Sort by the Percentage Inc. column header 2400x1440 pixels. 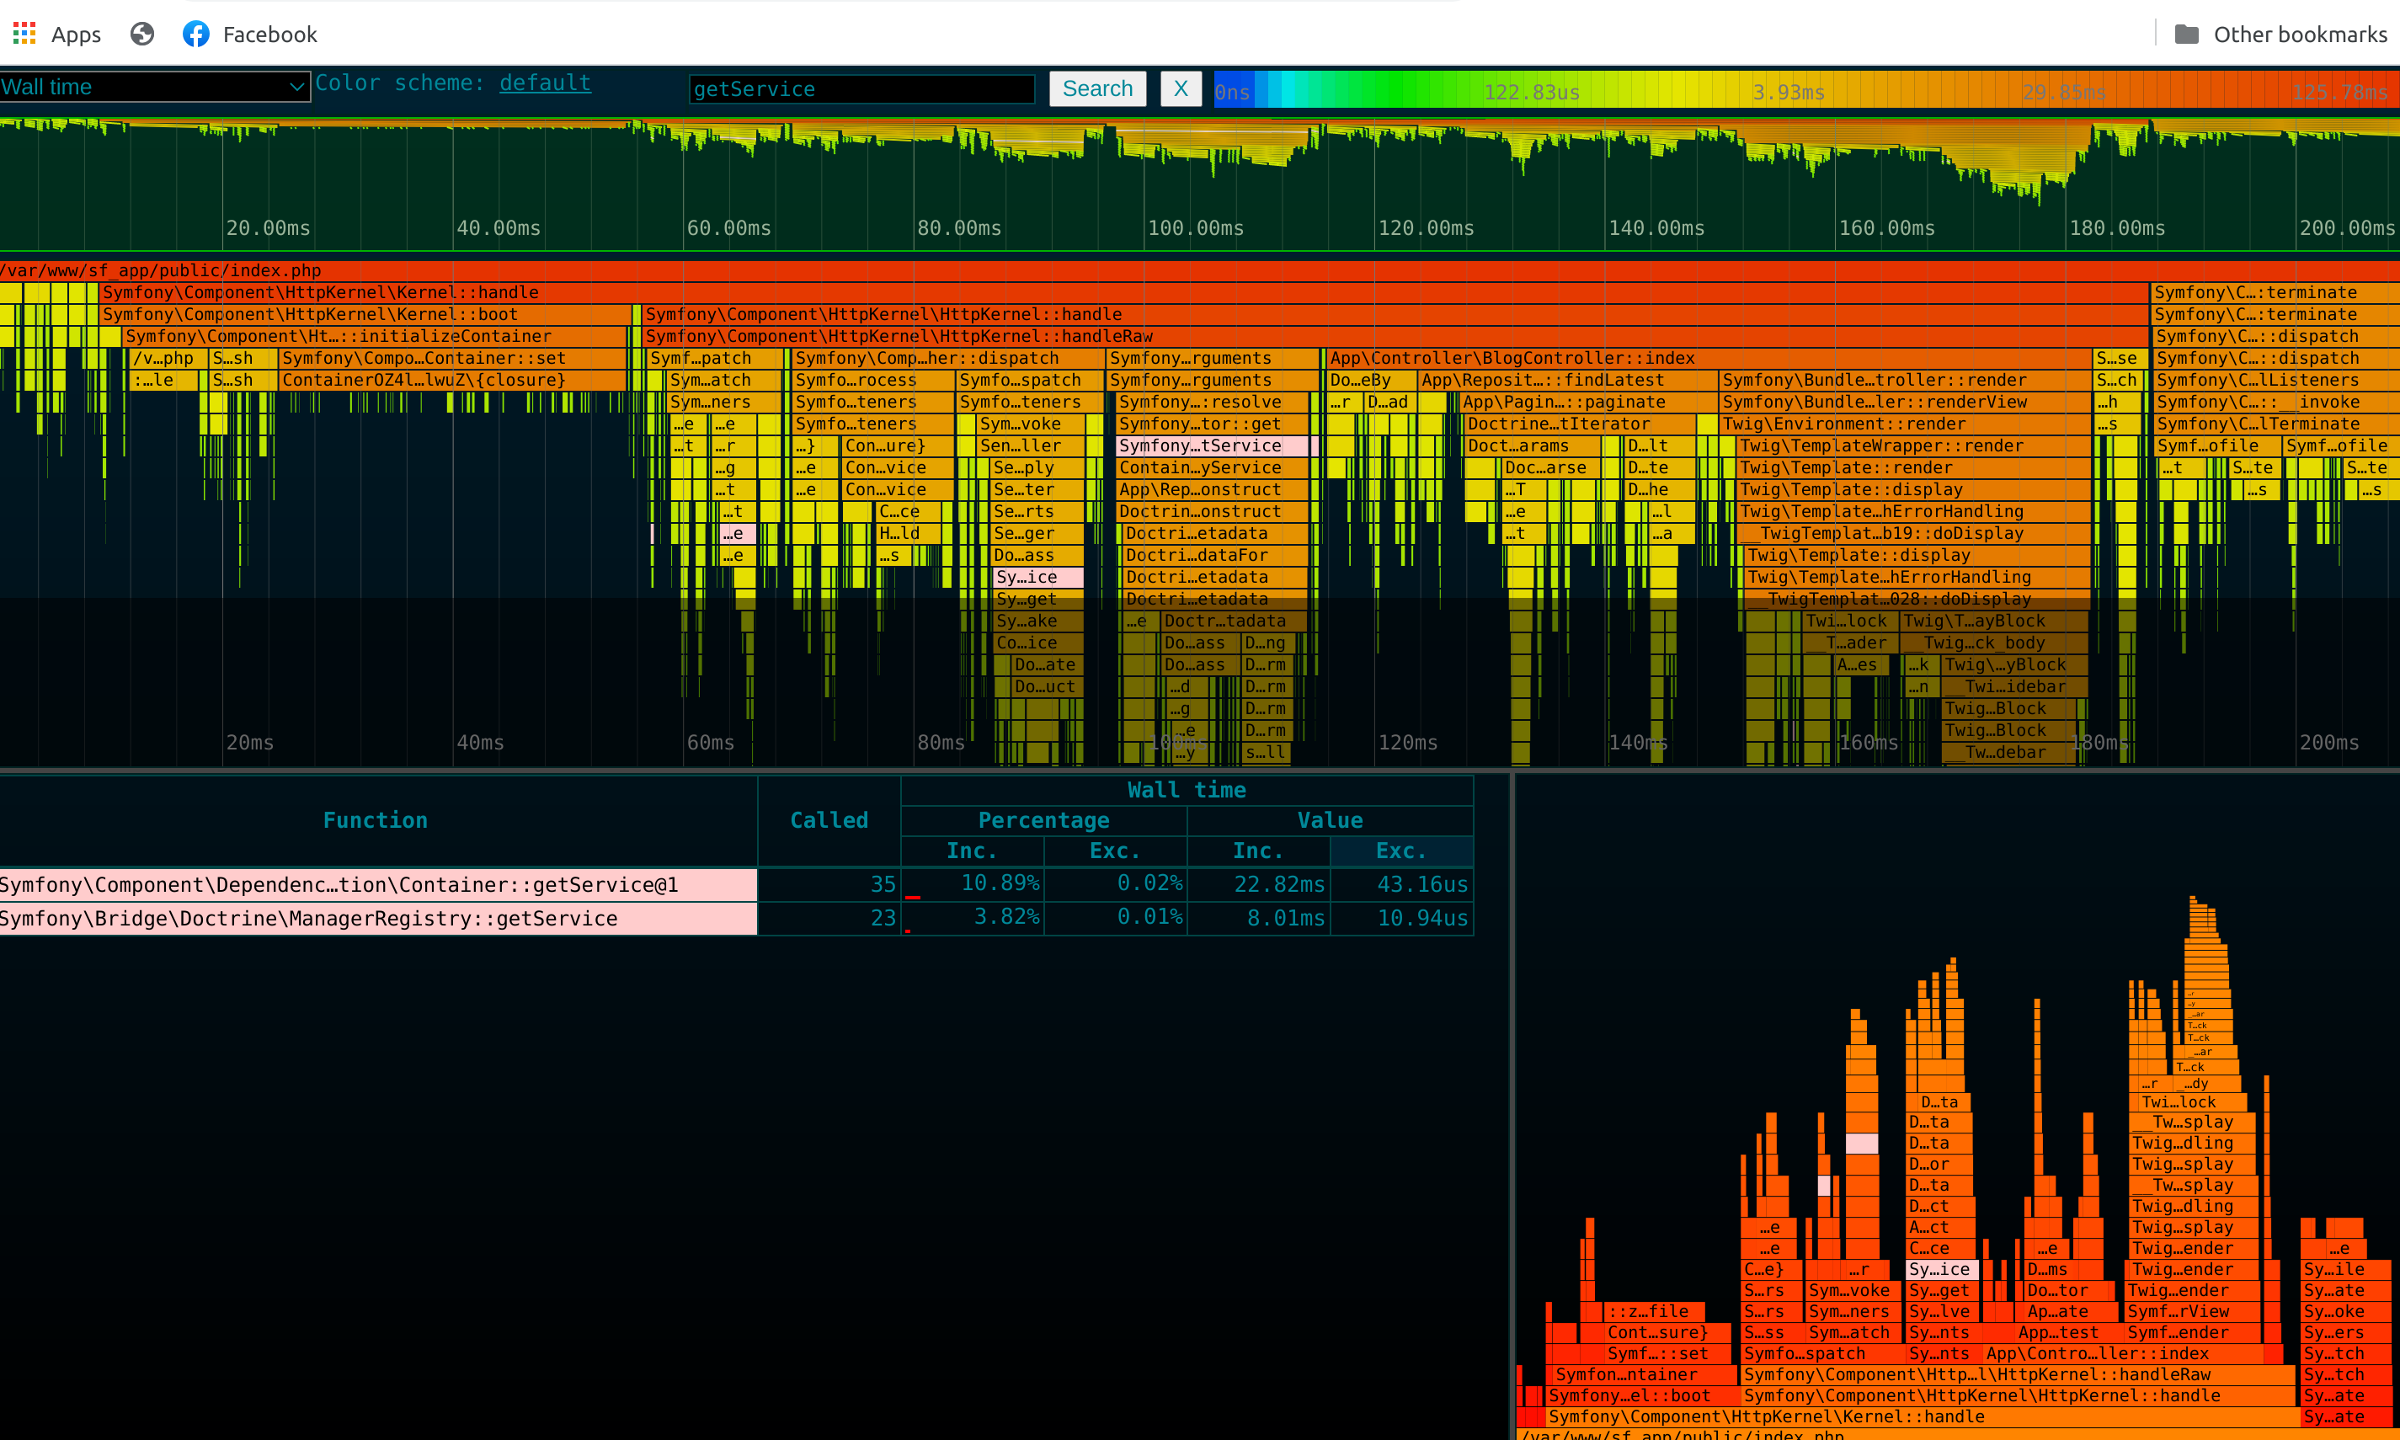[971, 851]
